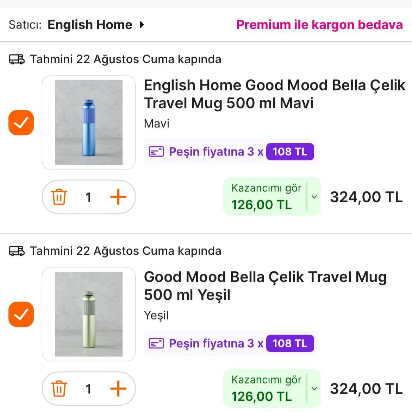
Task: Open the Premium ile kargon bedava offer
Action: pos(319,25)
